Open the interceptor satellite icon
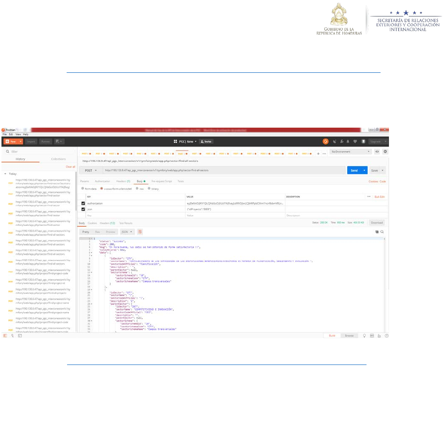Screen dimensions: 445x429 click(335, 141)
